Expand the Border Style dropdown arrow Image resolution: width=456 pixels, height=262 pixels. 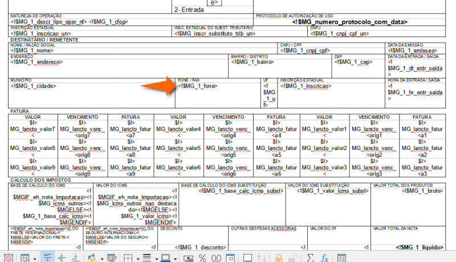point(156,258)
